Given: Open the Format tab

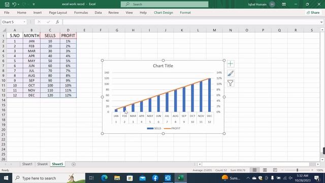Looking at the screenshot, I should click(185, 13).
